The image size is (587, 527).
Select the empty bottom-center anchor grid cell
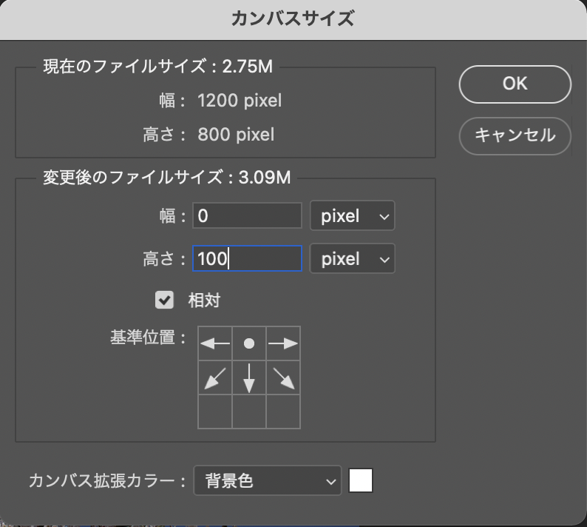pyautogui.click(x=249, y=412)
